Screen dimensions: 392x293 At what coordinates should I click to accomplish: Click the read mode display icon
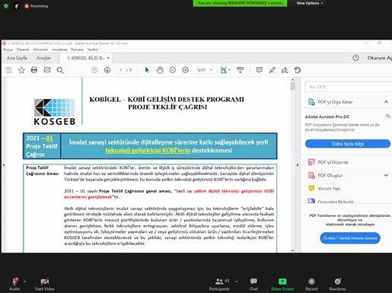tap(240, 70)
